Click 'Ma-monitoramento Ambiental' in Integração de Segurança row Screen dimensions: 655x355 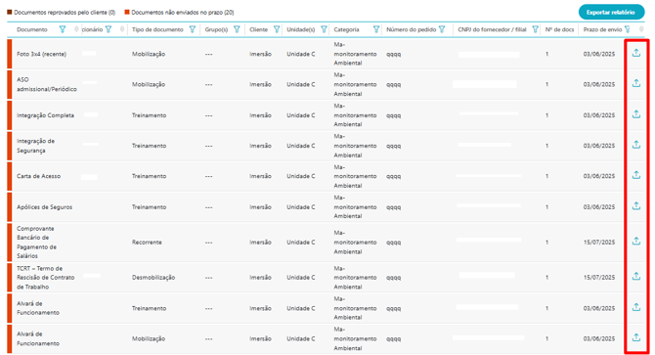tap(355, 146)
